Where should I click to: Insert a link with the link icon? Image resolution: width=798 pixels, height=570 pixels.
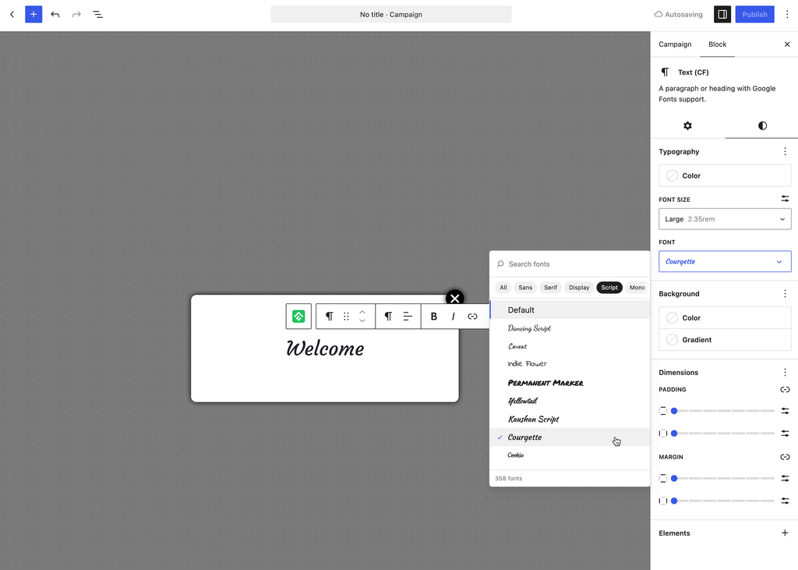click(472, 317)
